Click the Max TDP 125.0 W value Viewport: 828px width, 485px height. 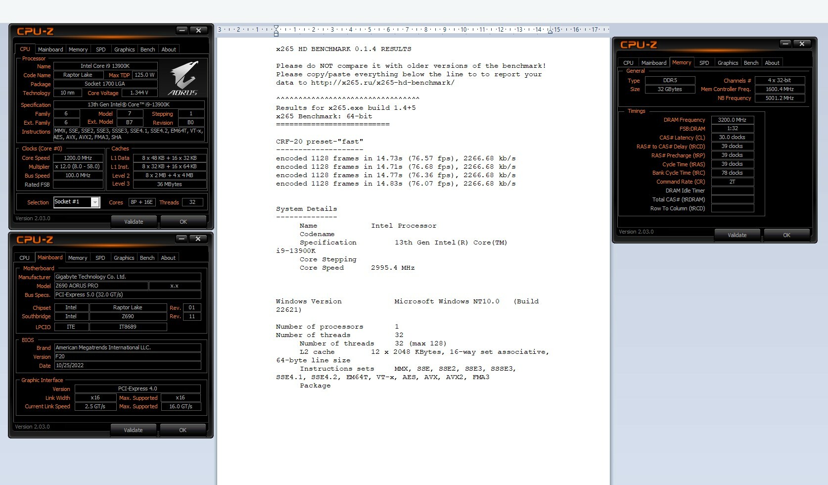144,75
